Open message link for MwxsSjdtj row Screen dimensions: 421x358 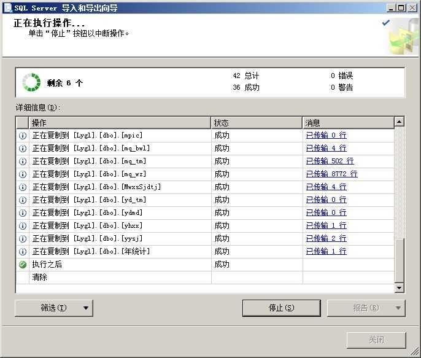click(326, 187)
